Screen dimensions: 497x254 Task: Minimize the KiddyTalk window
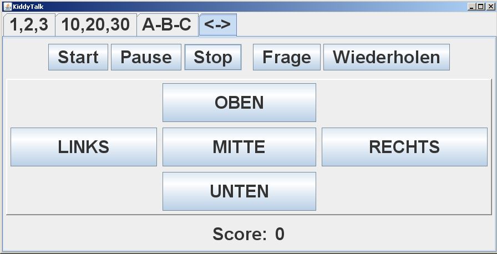point(472,6)
